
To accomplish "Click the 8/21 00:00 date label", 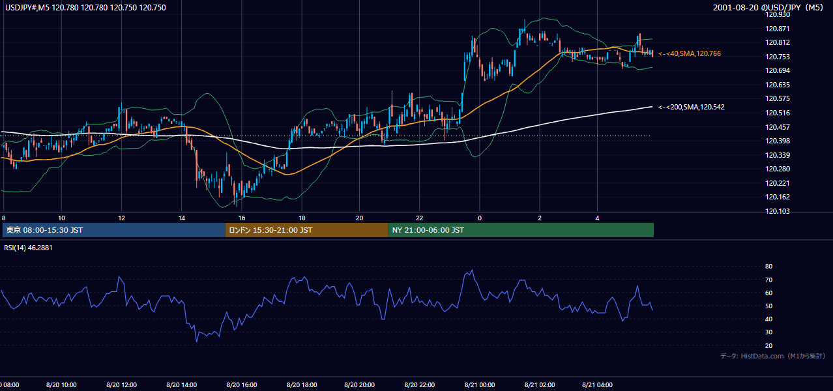I will 479,384.
